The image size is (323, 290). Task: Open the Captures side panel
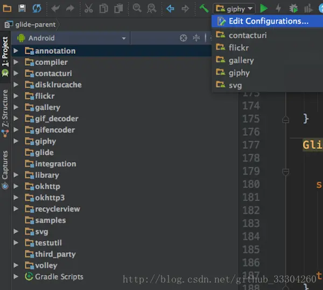coord(5,170)
